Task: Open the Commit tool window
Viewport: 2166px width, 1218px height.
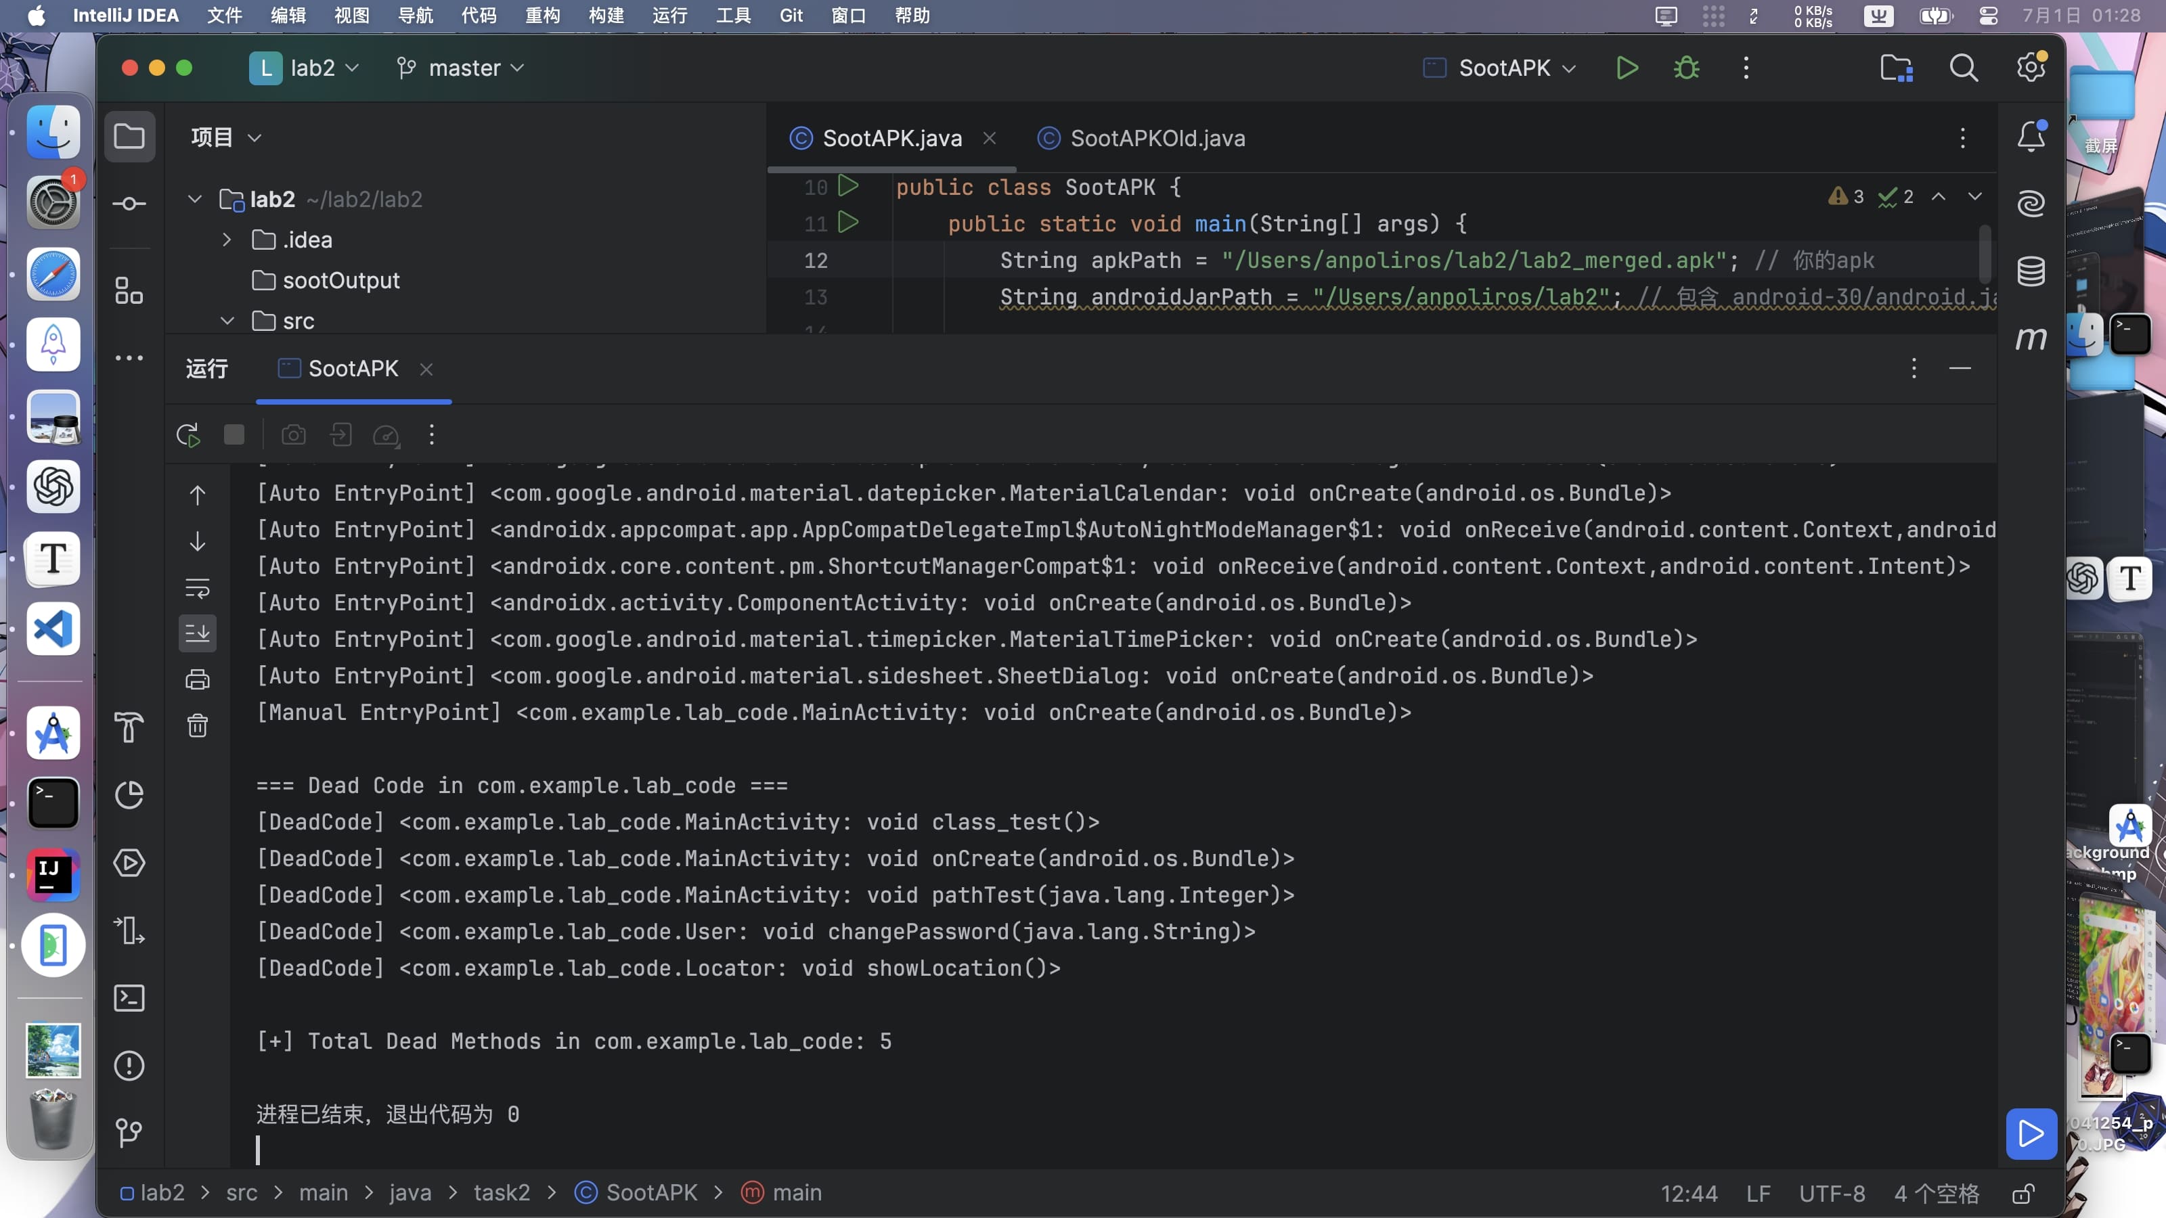Action: click(x=129, y=204)
